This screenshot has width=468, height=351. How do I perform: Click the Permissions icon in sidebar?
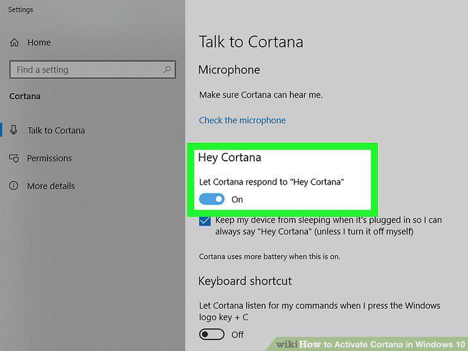14,158
